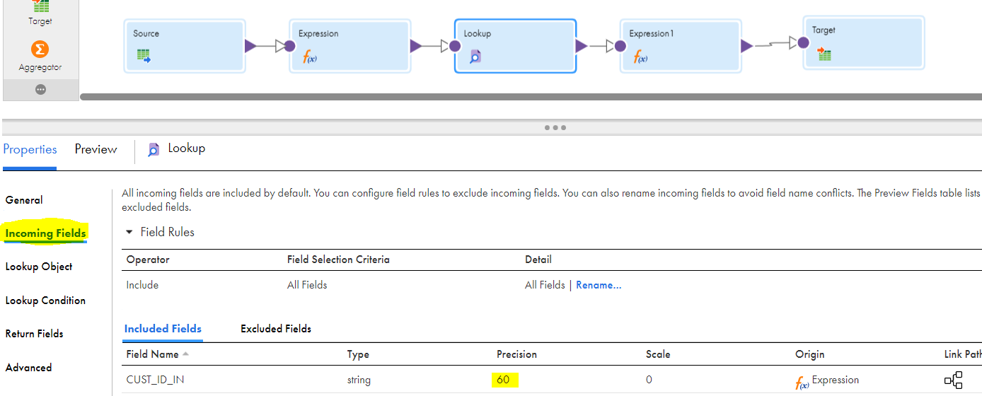Image resolution: width=982 pixels, height=396 pixels.
Task: Collapse the Field Rules section
Action: click(x=129, y=232)
